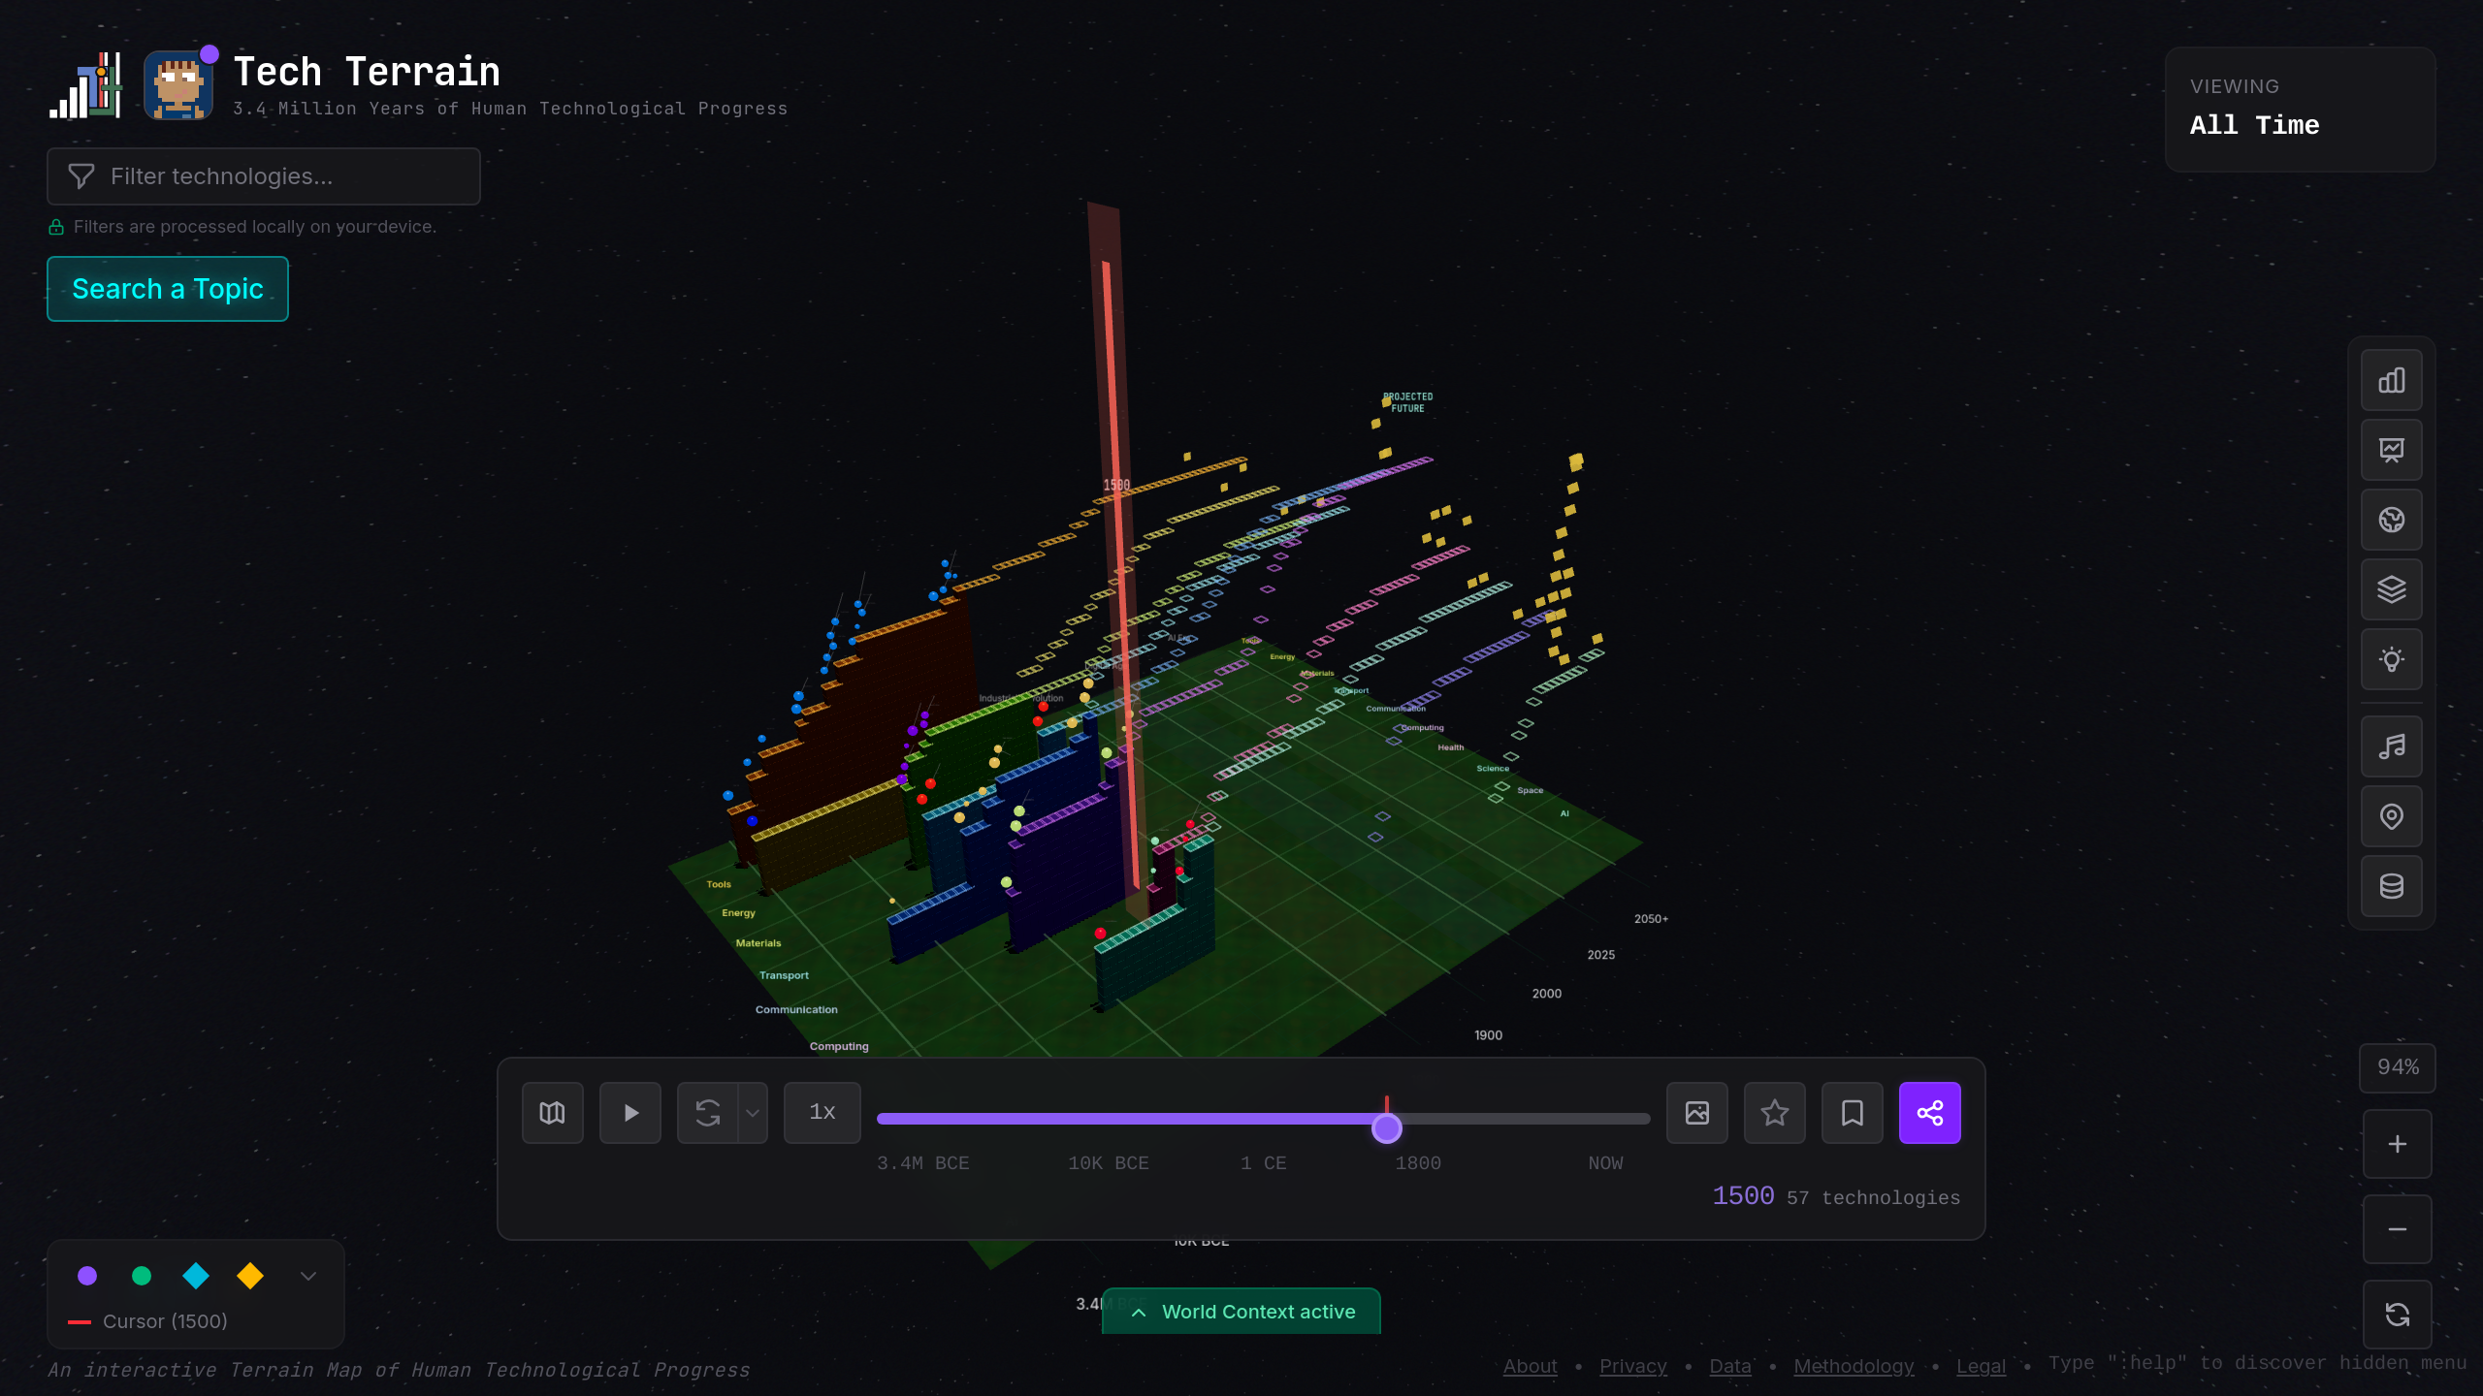Toggle the map view icon beside play
The image size is (2483, 1396).
552,1113
